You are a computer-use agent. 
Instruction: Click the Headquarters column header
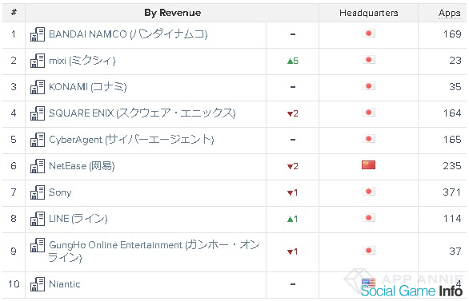[368, 13]
